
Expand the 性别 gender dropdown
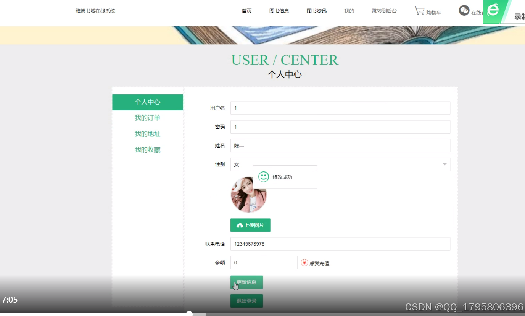(x=444, y=164)
